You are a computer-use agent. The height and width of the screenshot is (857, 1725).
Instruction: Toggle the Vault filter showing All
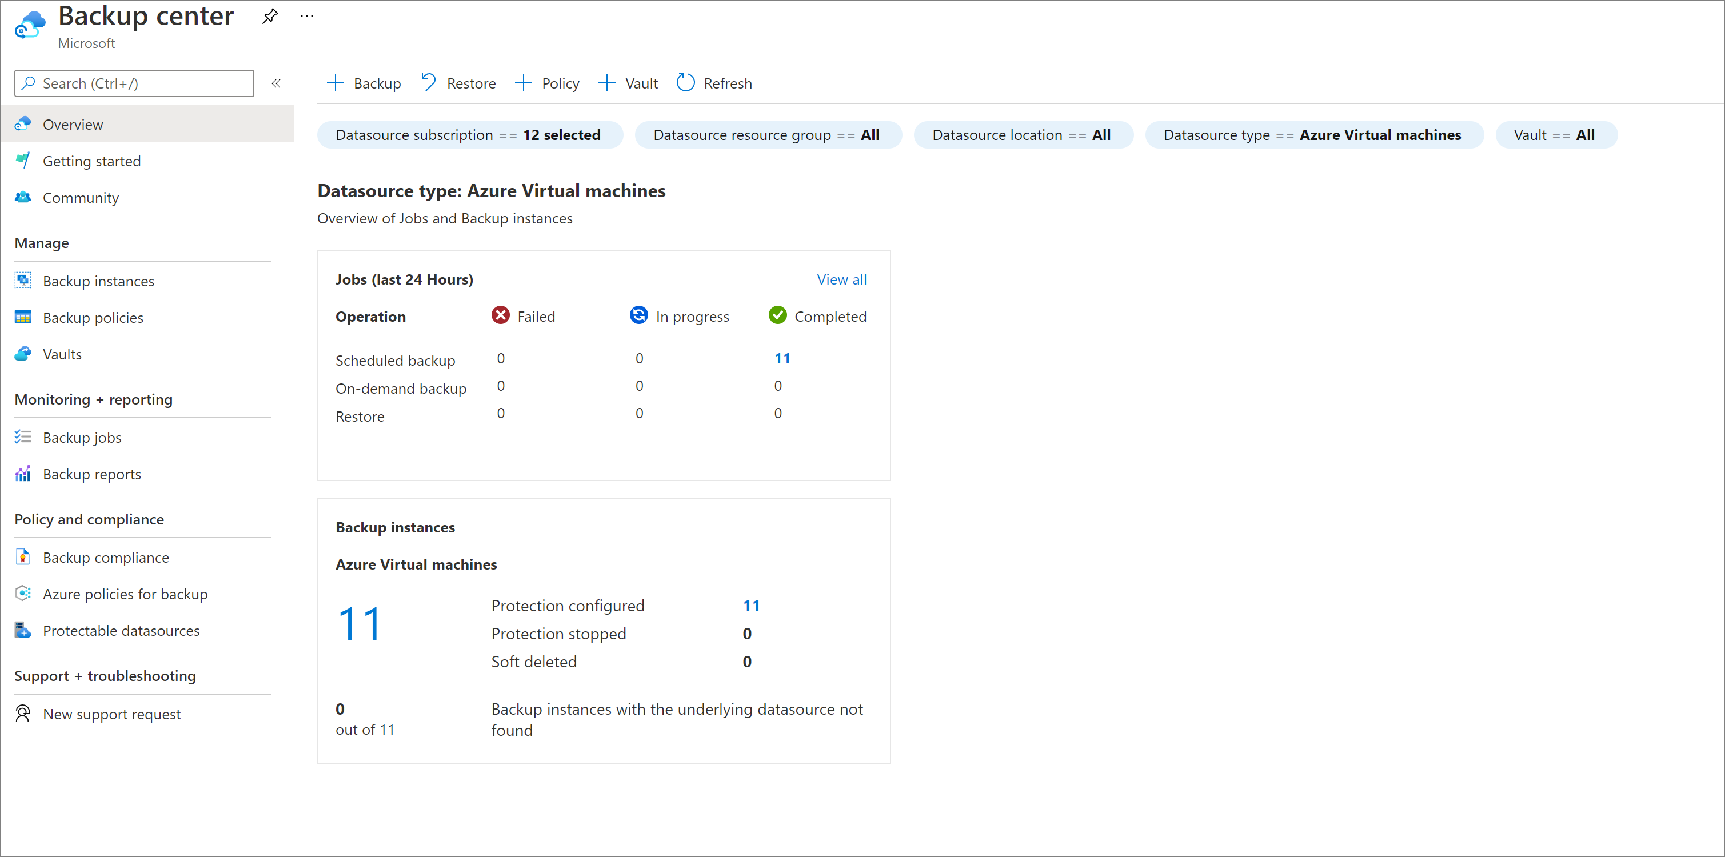click(1555, 134)
